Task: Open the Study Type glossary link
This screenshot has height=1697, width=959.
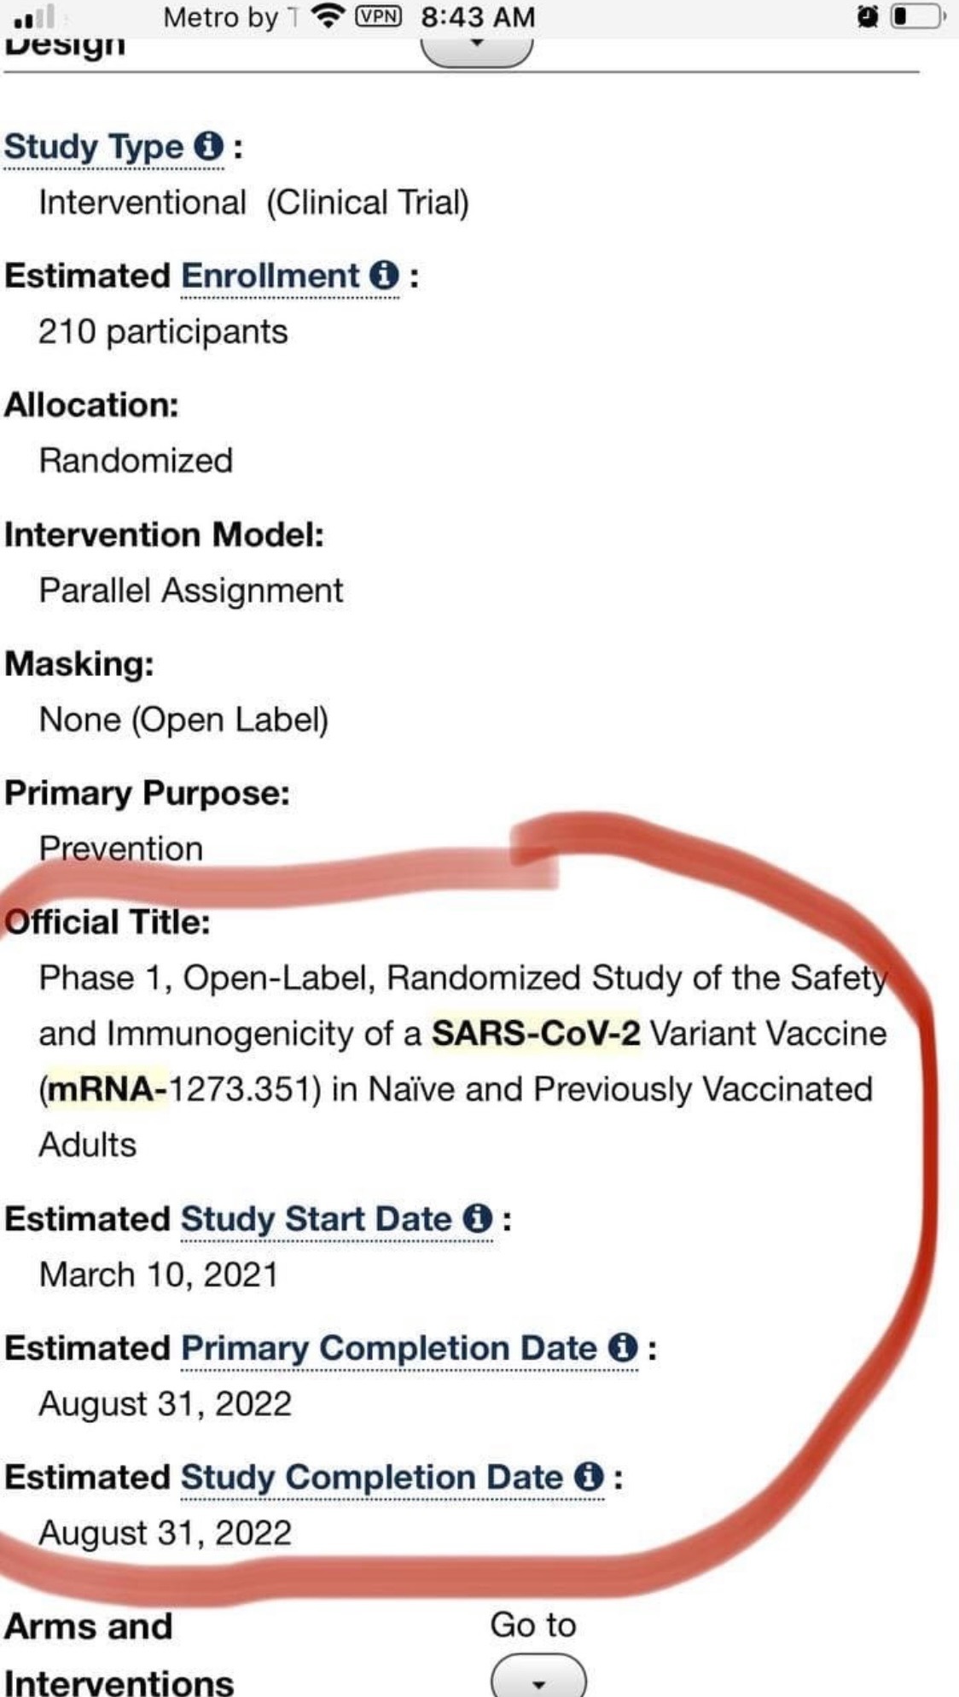Action: 94,147
